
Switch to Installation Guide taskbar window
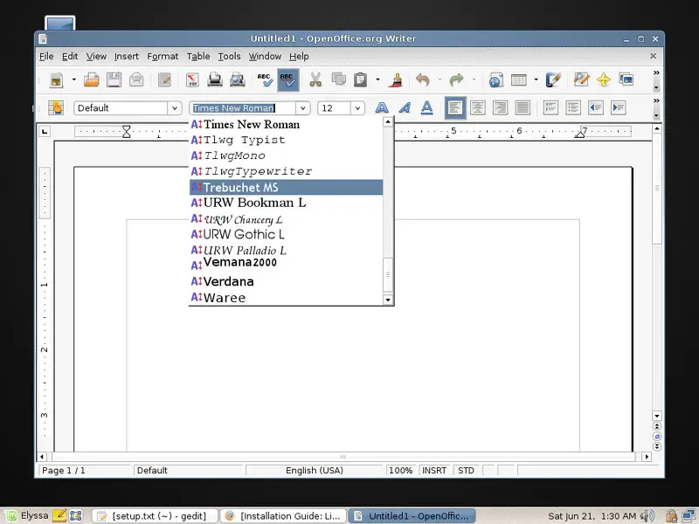click(283, 516)
